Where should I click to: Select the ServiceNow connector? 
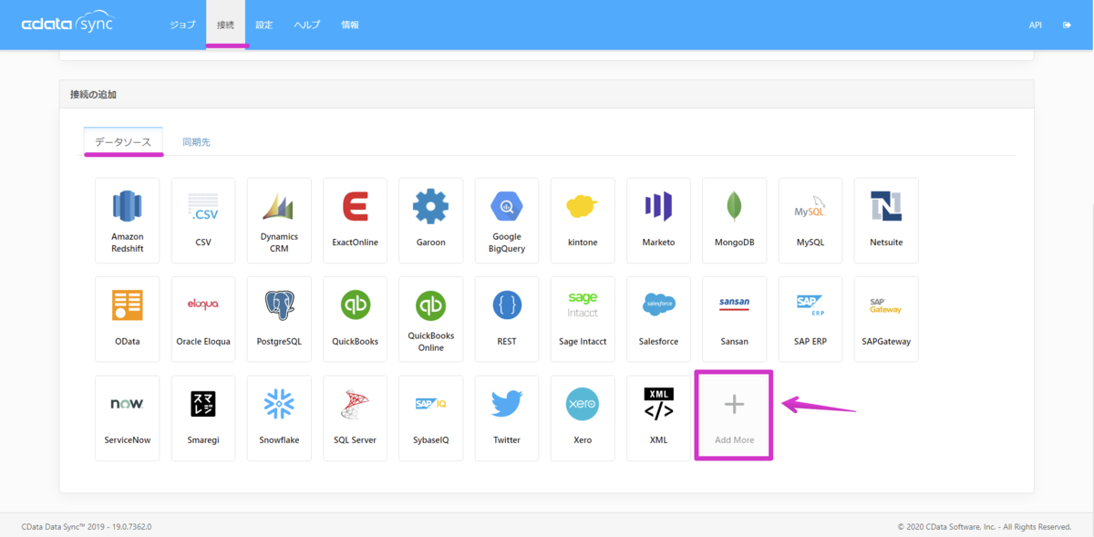(x=128, y=418)
